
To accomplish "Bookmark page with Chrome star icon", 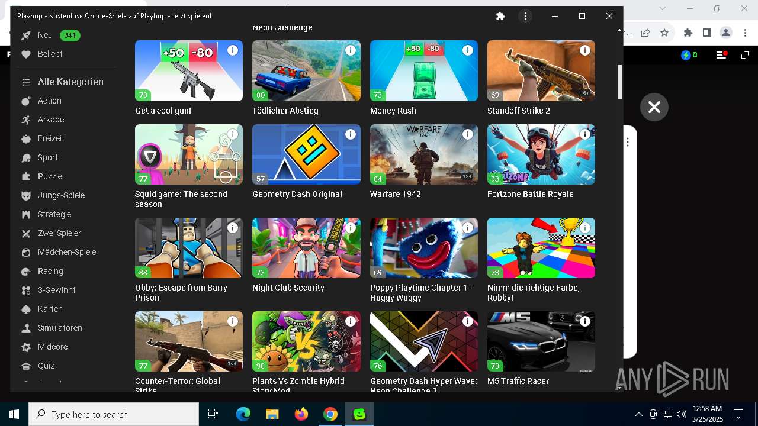I will 664,33.
